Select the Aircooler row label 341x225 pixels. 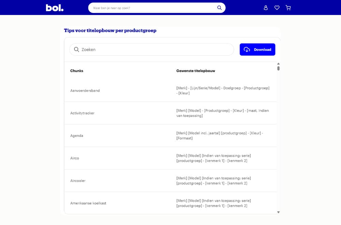point(78,181)
